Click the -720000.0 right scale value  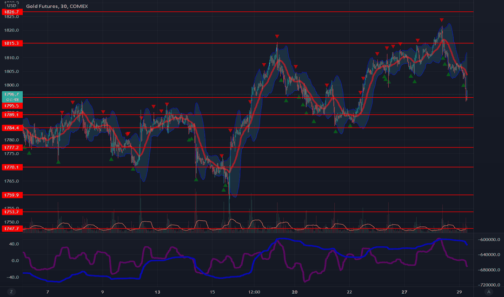coord(489,285)
